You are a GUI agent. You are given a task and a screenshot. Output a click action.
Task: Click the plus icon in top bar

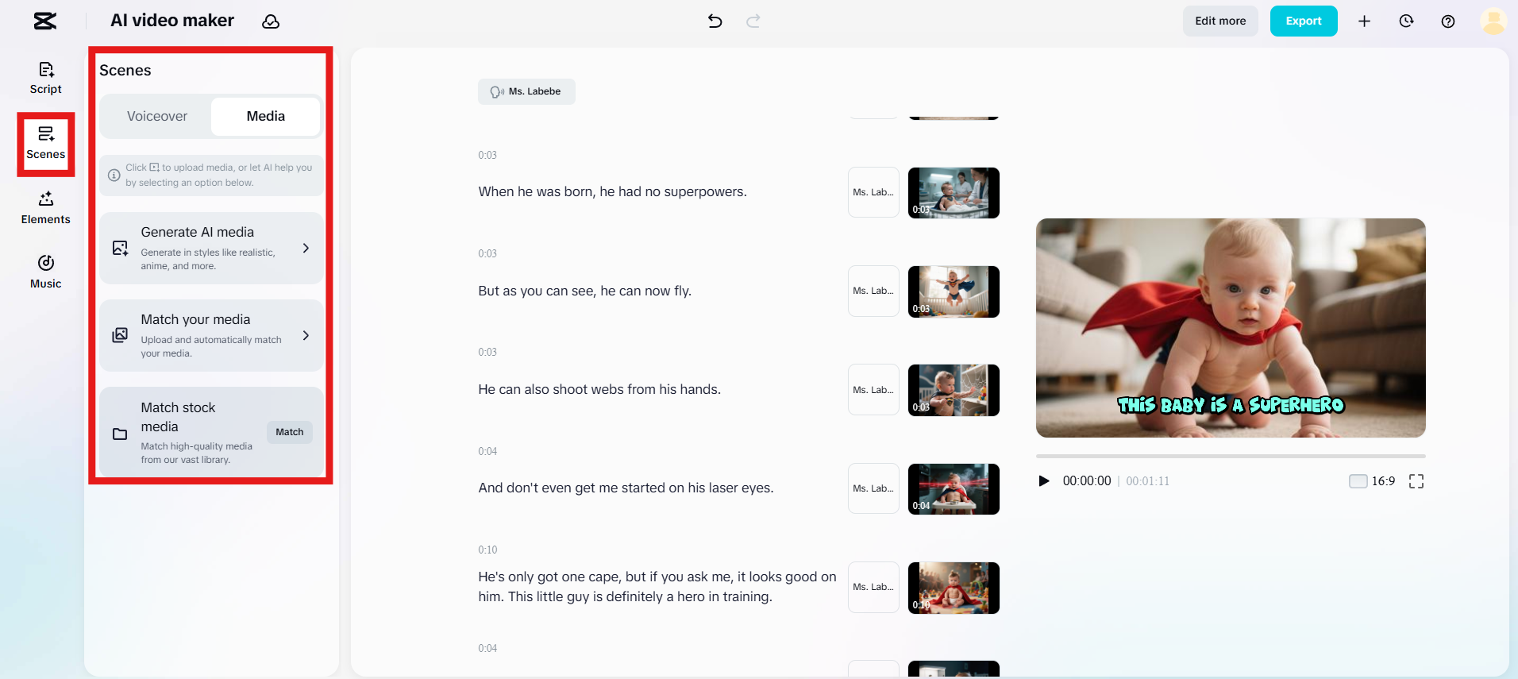pyautogui.click(x=1364, y=21)
